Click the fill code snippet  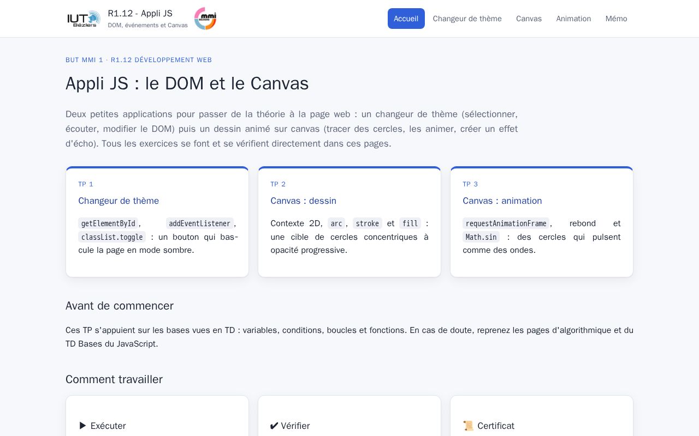pos(410,223)
